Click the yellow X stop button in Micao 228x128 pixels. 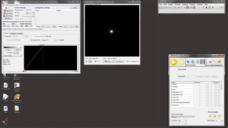tap(181, 62)
